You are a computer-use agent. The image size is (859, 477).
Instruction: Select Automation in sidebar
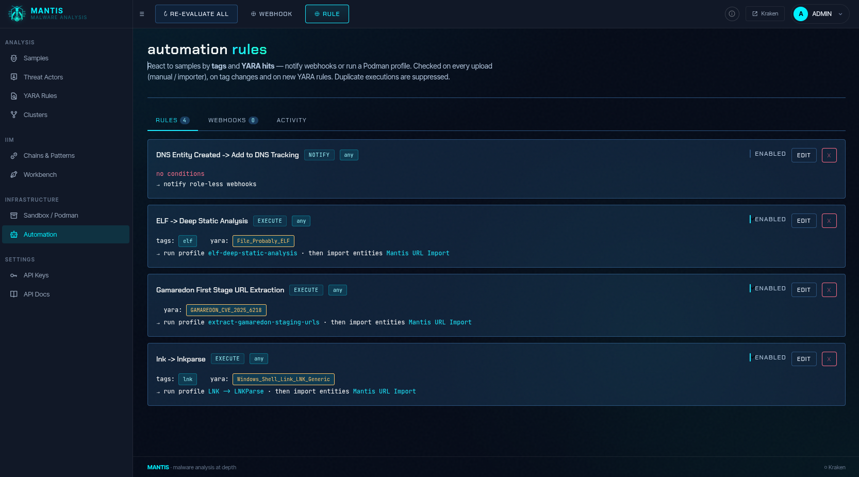click(x=65, y=235)
